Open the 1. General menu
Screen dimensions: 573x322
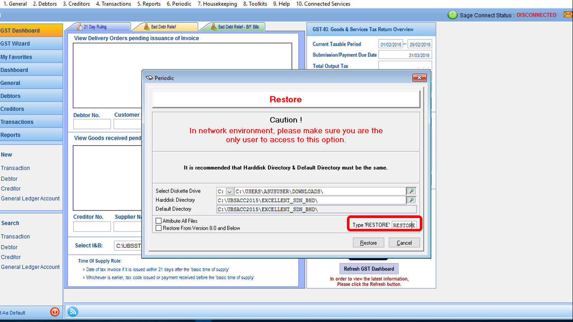coord(15,4)
